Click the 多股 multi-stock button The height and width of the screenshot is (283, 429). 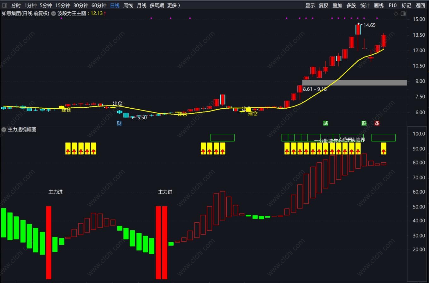point(351,5)
